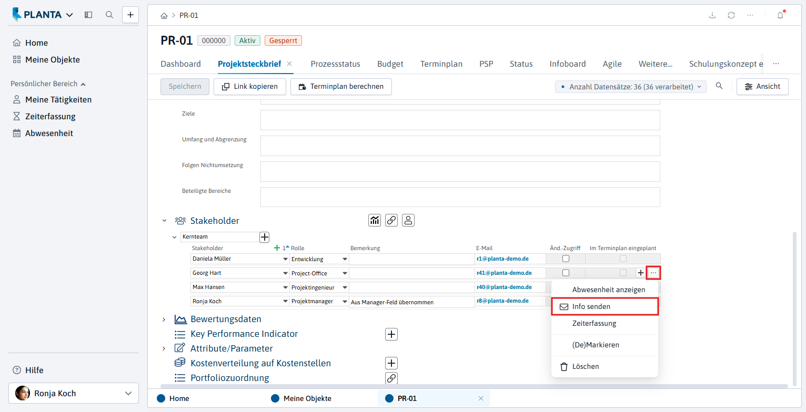The image size is (806, 412).
Task: Expand the Attribute/Parameter section
Action: tap(164, 348)
